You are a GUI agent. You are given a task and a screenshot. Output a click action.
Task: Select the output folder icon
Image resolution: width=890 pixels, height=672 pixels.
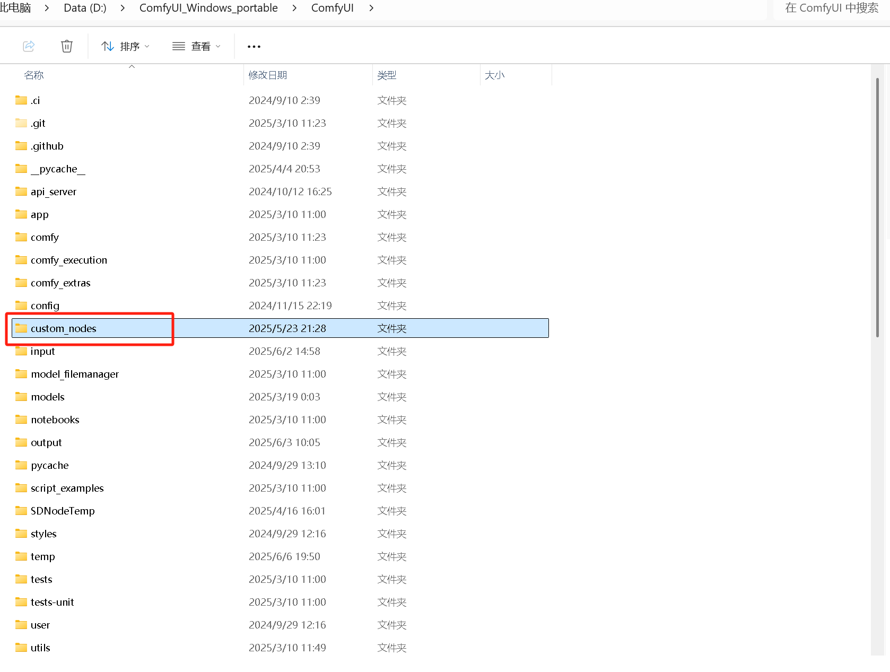tap(21, 442)
